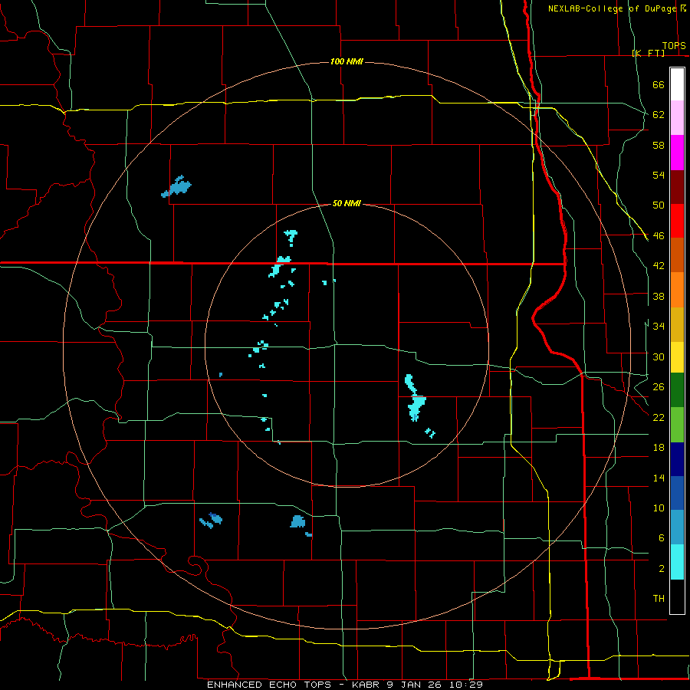
Task: Click the light-blue blob echo south below the 50 NMI ring
Action: 298,521
